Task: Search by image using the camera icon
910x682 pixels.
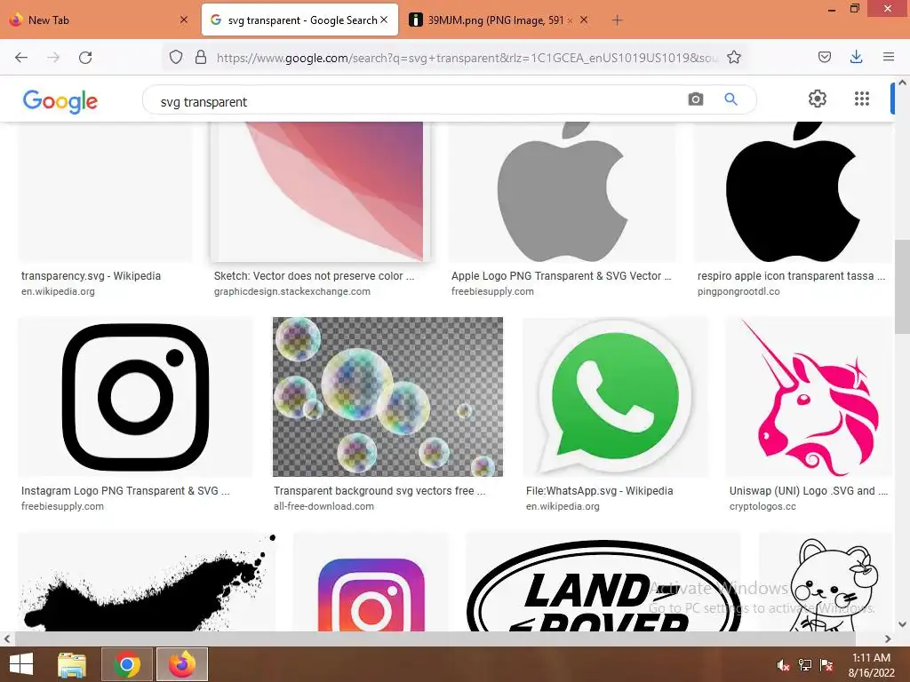Action: (695, 99)
